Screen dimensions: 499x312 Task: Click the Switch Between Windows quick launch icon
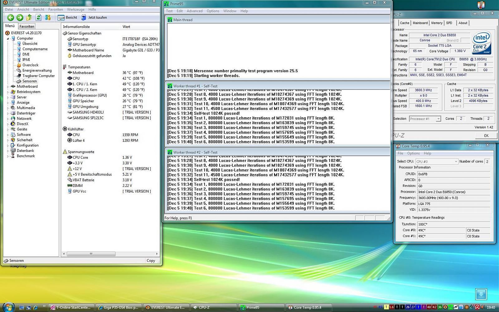pyautogui.click(x=28, y=307)
